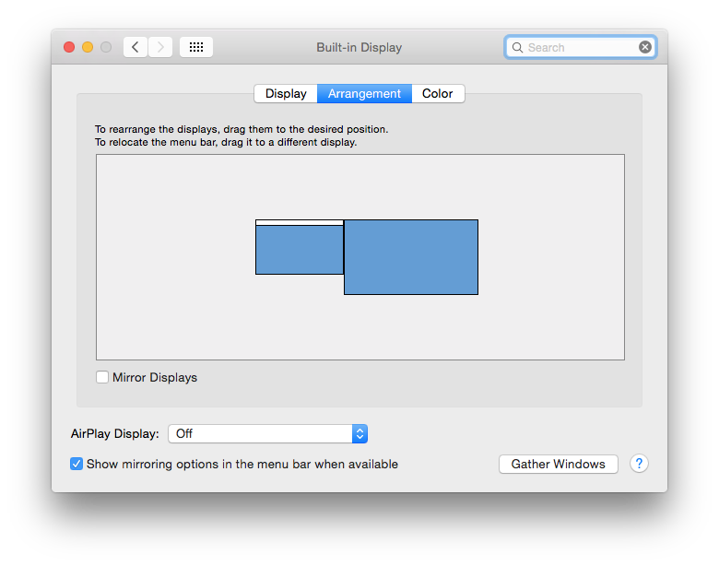719x566 pixels.
Task: Click the Gather Windows button
Action: tap(558, 464)
